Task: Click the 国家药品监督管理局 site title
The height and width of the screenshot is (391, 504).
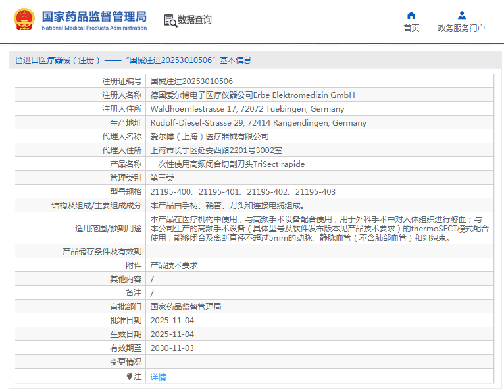Action: coord(94,16)
